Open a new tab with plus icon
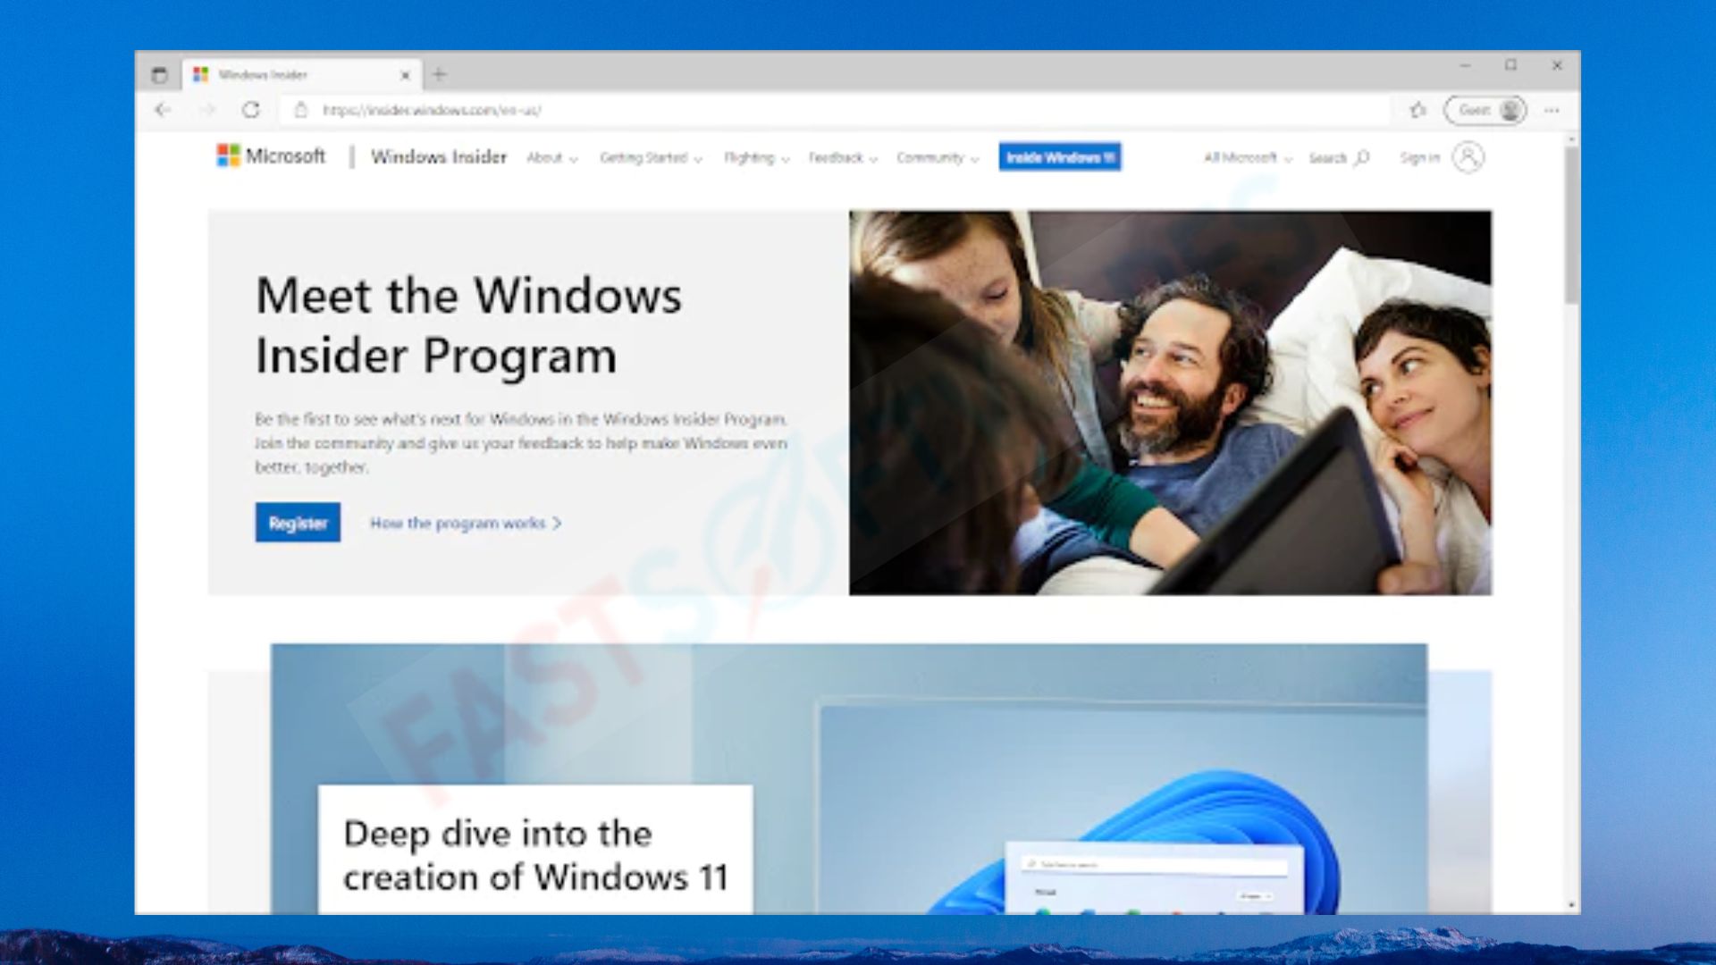This screenshot has height=965, width=1716. tap(439, 75)
